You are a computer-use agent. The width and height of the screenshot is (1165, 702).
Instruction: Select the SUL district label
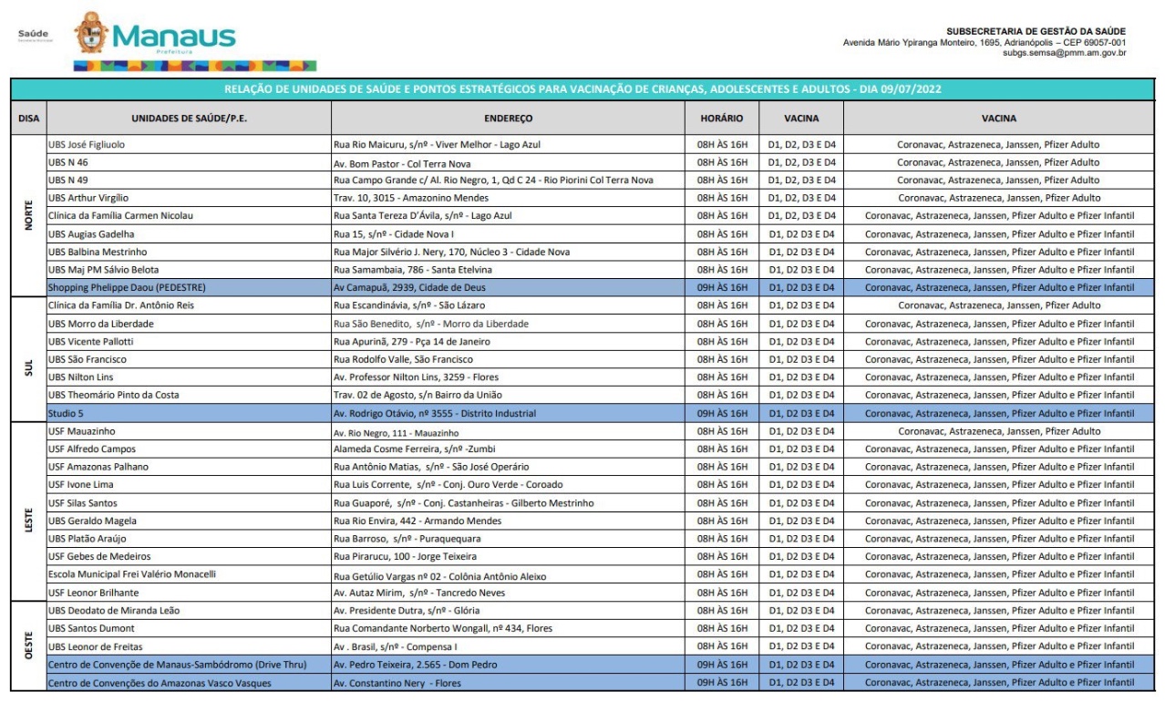[x=28, y=359]
